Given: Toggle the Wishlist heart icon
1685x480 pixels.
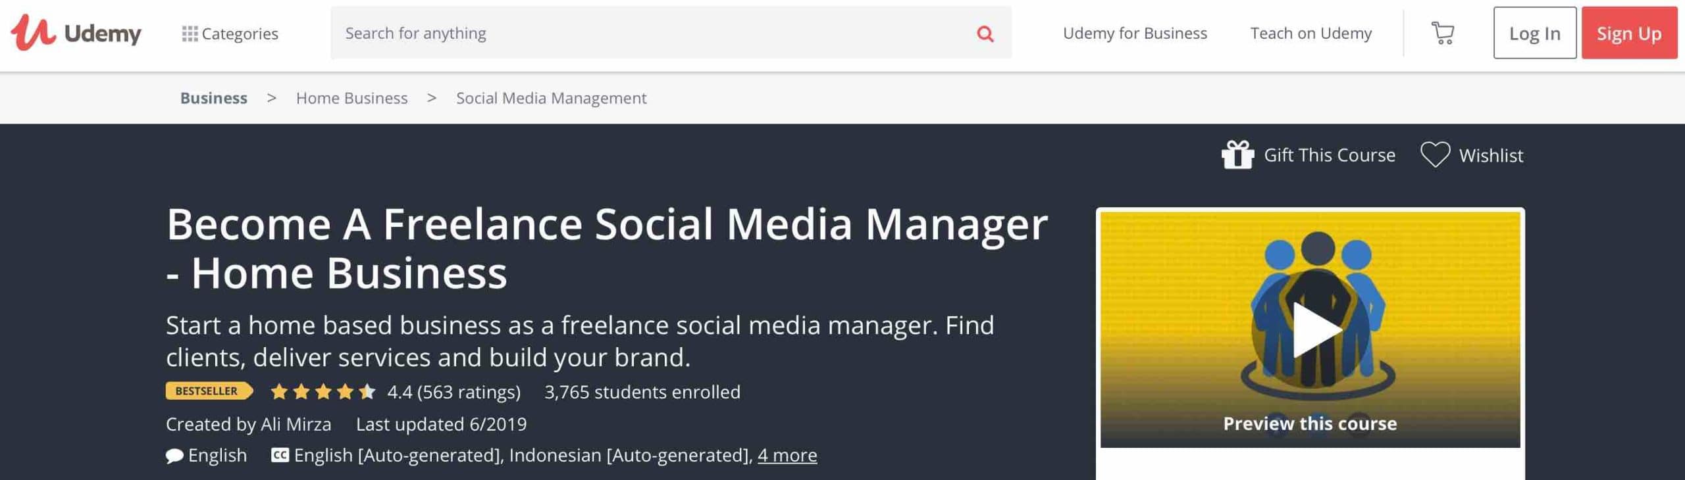Looking at the screenshot, I should [x=1435, y=155].
